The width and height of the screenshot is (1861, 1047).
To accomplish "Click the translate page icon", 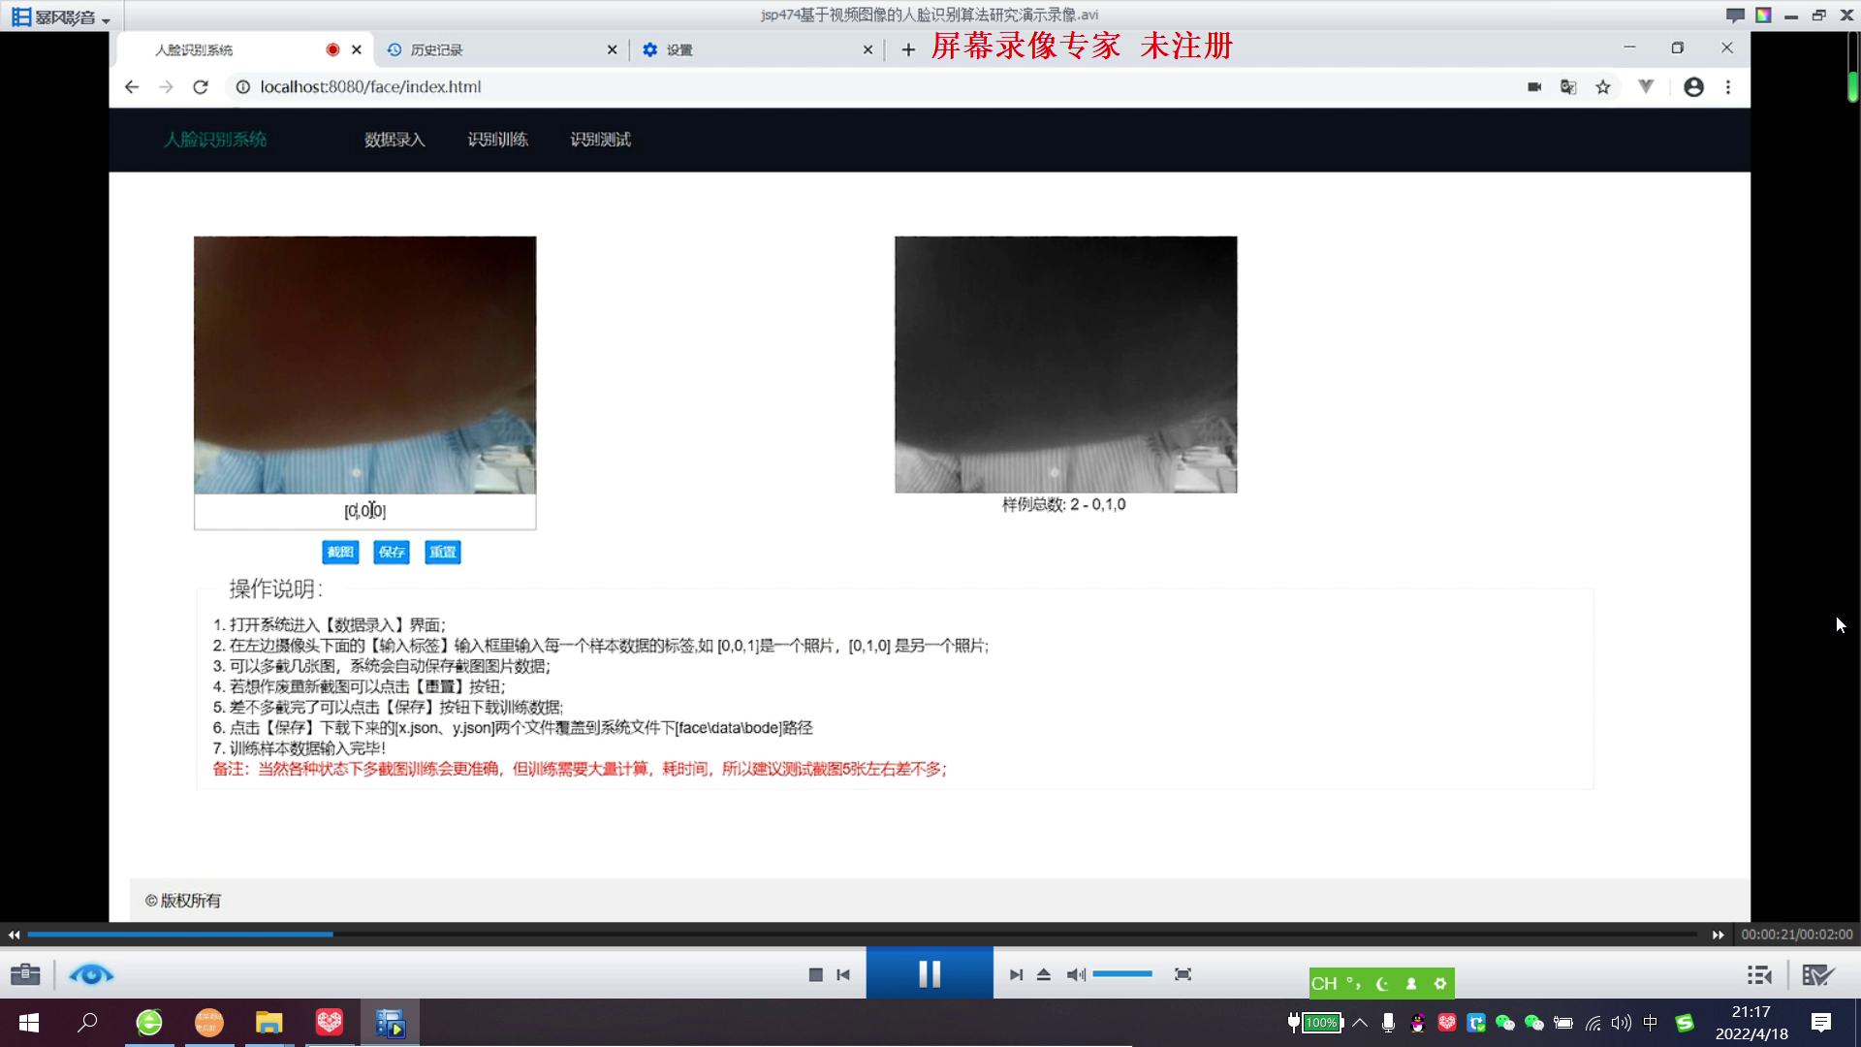I will (1568, 87).
